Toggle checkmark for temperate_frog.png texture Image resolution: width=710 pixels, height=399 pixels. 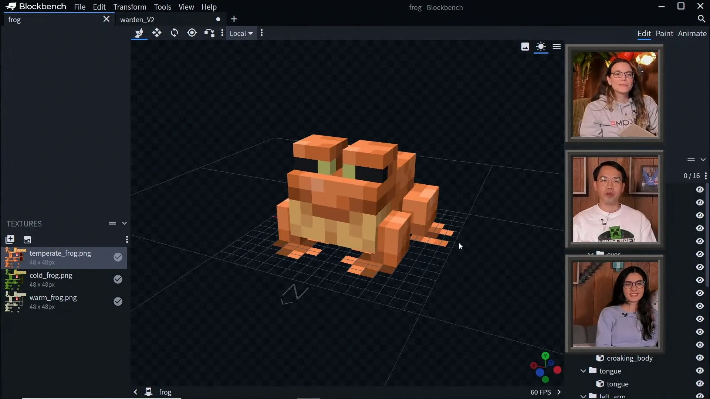click(118, 257)
